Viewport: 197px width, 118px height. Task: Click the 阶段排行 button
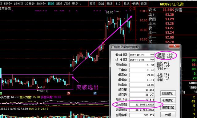(168, 94)
